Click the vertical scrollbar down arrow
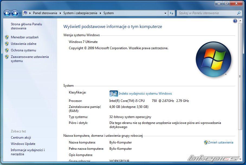The image size is (246, 165). pyautogui.click(x=240, y=159)
